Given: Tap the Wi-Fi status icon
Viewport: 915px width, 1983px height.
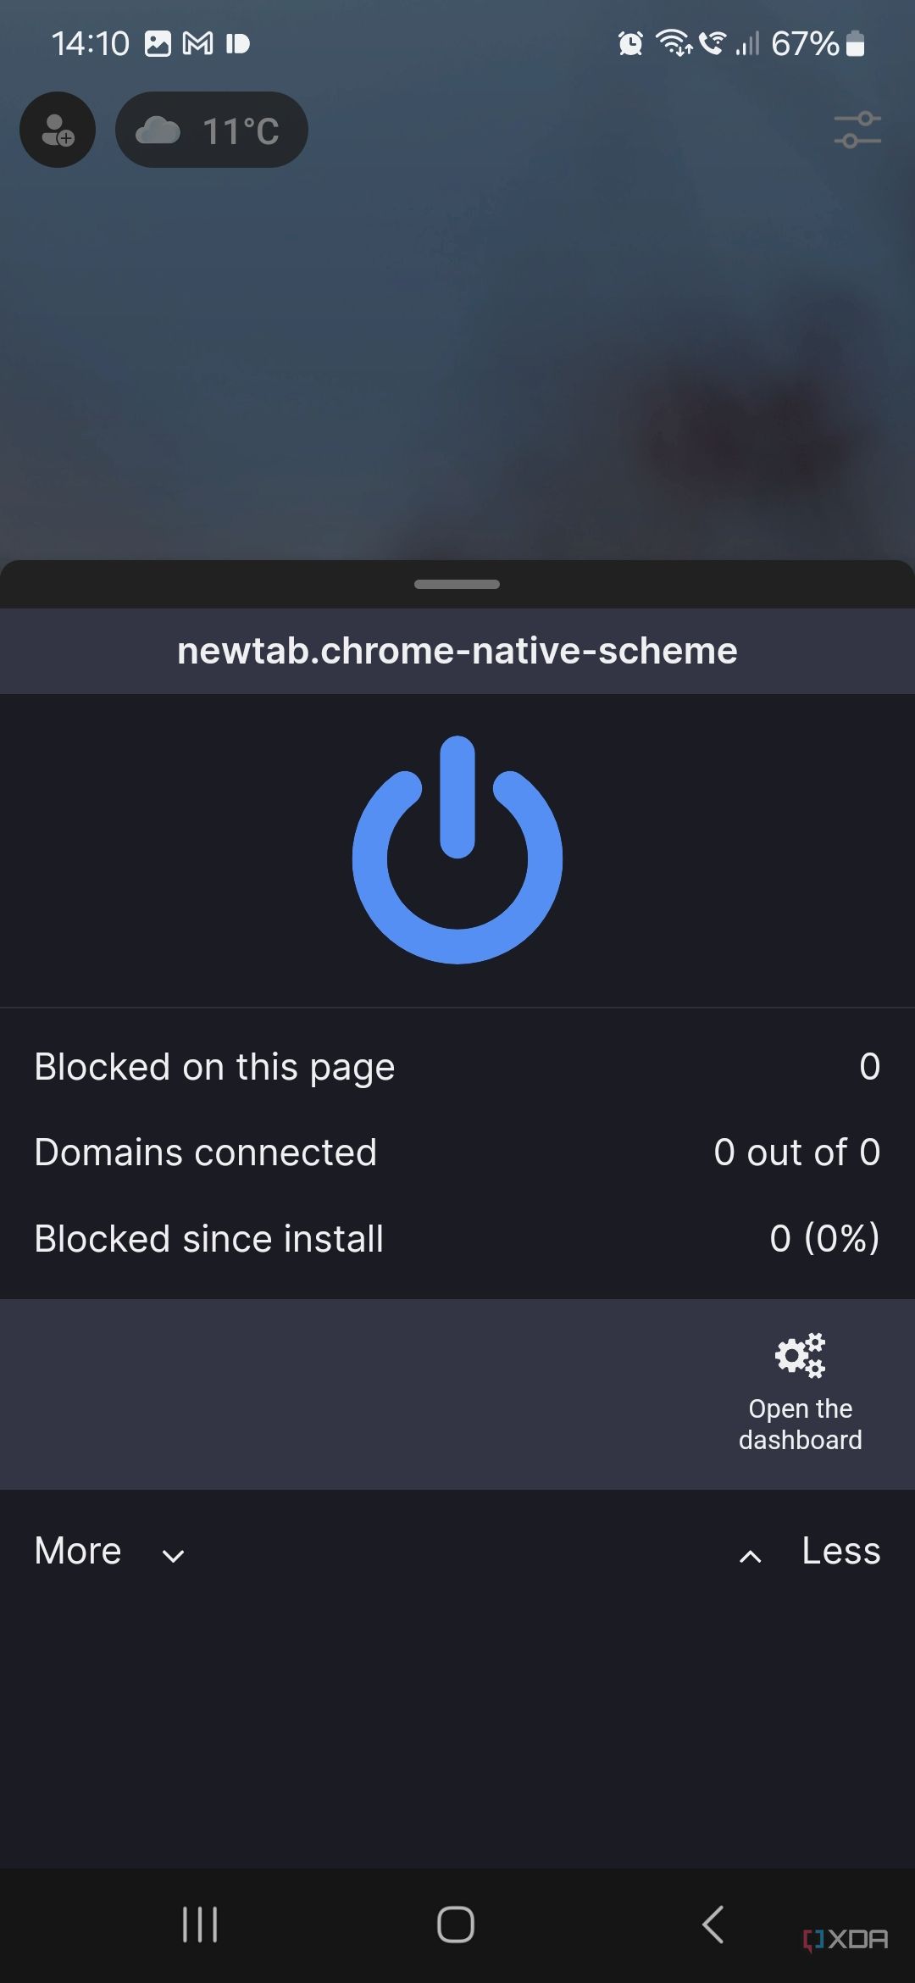Looking at the screenshot, I should coord(674,42).
